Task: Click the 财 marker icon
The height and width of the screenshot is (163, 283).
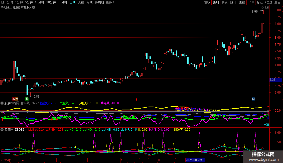Action: click(253, 99)
